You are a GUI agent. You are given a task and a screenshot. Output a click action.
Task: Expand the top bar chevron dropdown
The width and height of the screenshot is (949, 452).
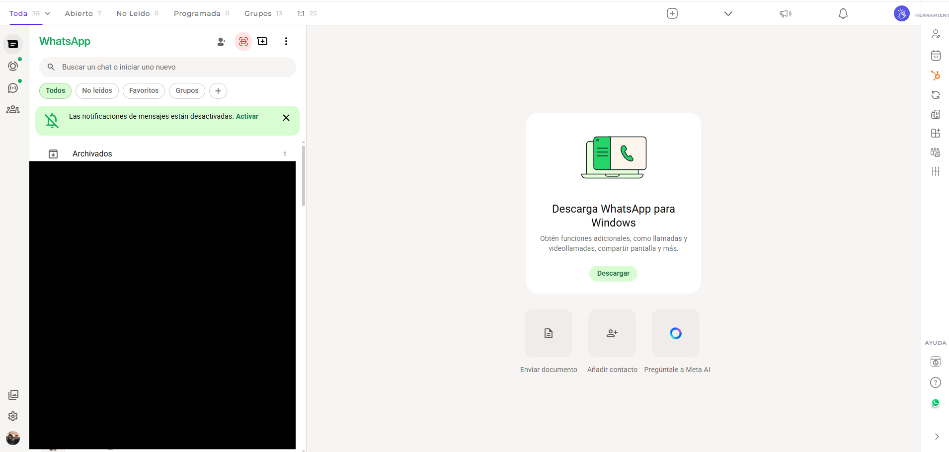(728, 14)
